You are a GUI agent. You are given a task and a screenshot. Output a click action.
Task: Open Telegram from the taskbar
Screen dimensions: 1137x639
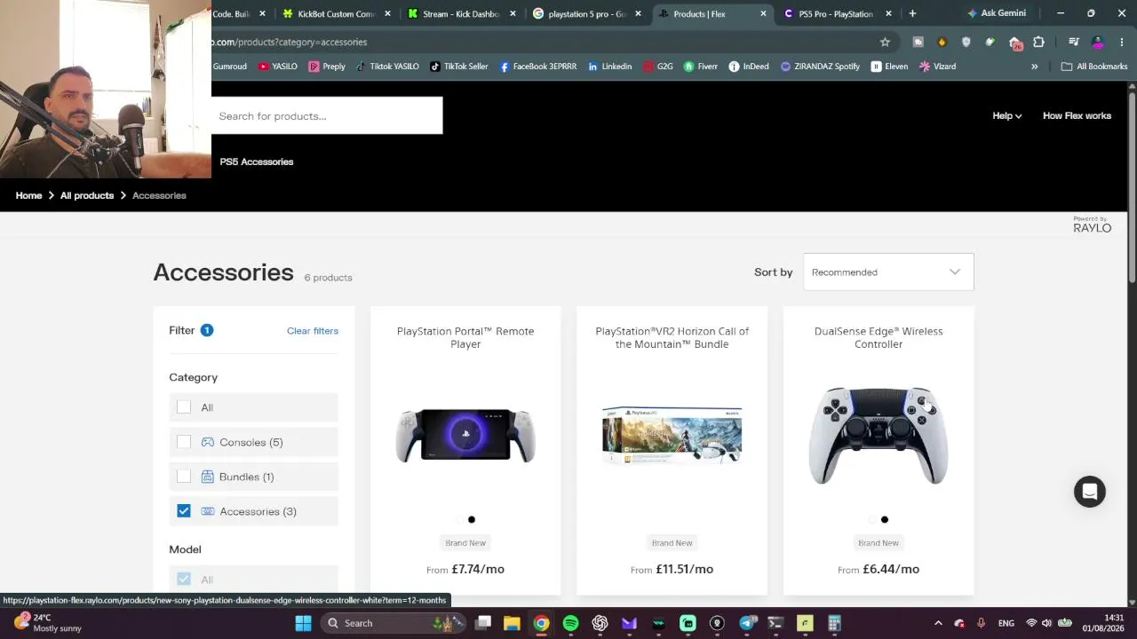pos(746,623)
